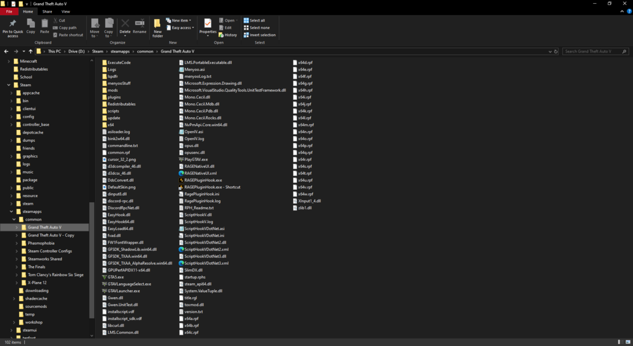Click Copy path in the Clipboard group
633x346 pixels.
[65, 28]
